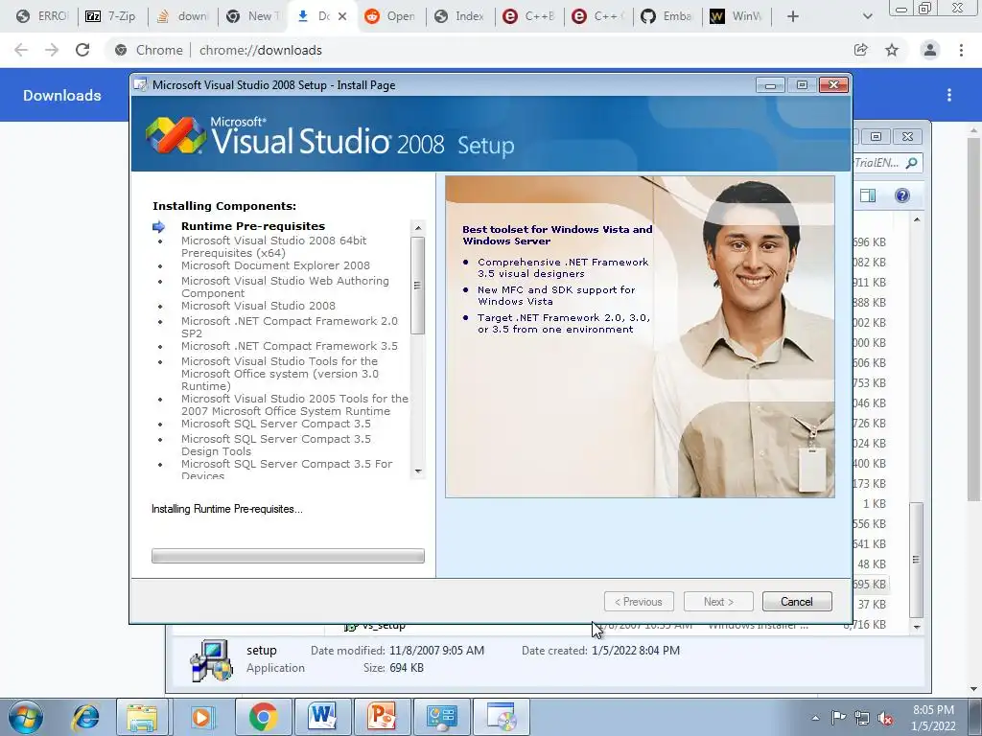Open the Downloads page more-actions menu

pyautogui.click(x=949, y=95)
